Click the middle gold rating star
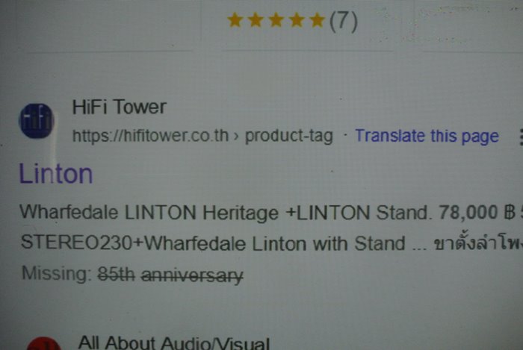The height and width of the screenshot is (350, 523). tap(276, 20)
